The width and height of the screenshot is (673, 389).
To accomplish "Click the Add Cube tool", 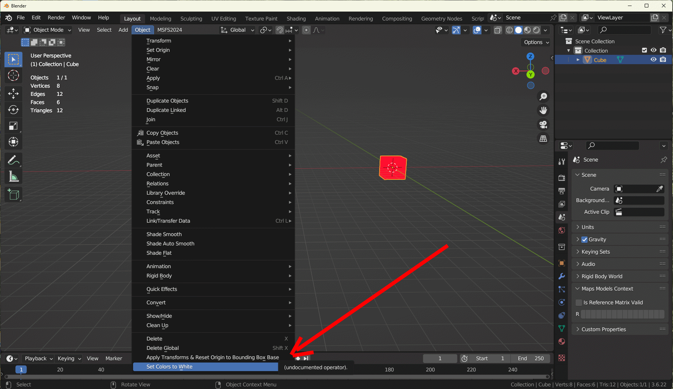I will click(x=13, y=194).
